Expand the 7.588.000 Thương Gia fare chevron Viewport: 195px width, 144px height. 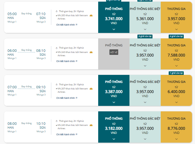(x=176, y=66)
